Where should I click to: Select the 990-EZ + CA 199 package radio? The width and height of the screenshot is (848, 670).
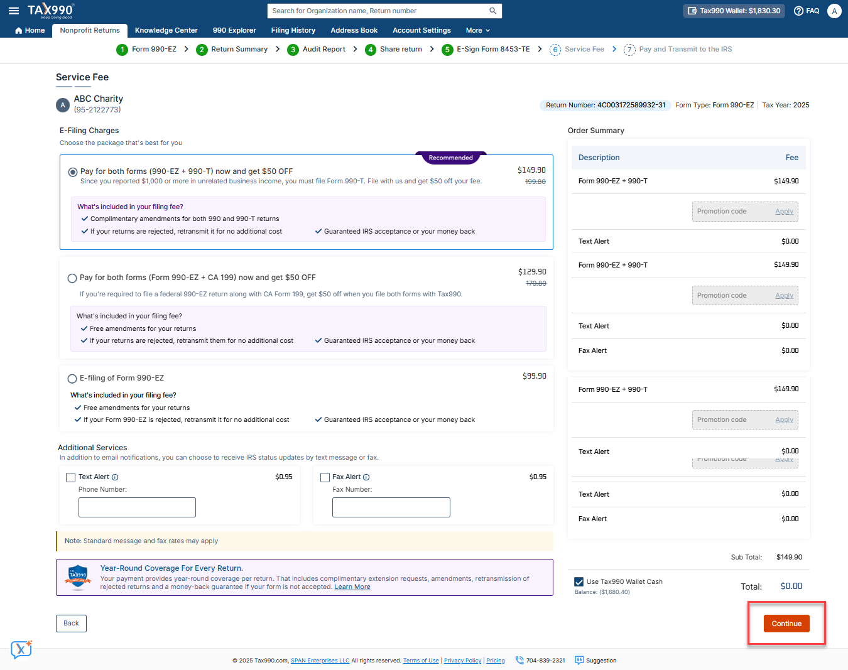coord(72,278)
